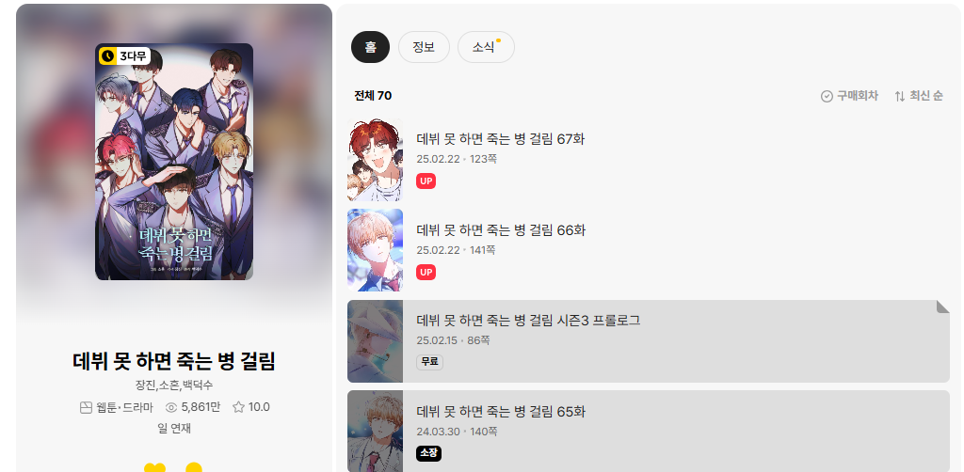Open the 정보 tab
964x472 pixels.
[425, 47]
